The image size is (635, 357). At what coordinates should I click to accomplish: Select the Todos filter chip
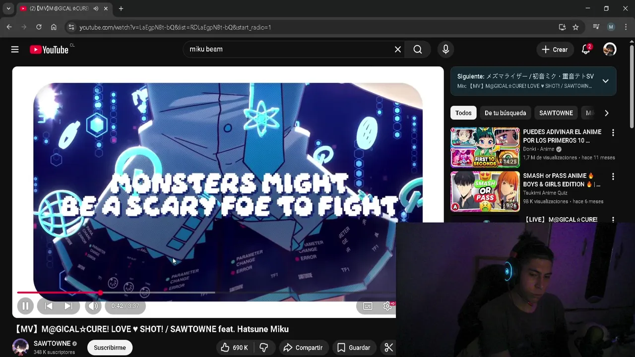tap(463, 113)
